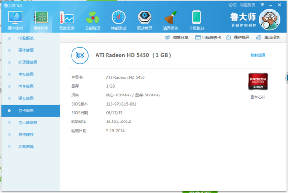The height and width of the screenshot is (193, 288).
Task: Copy info via 复制信息 link
Action: tap(258, 55)
